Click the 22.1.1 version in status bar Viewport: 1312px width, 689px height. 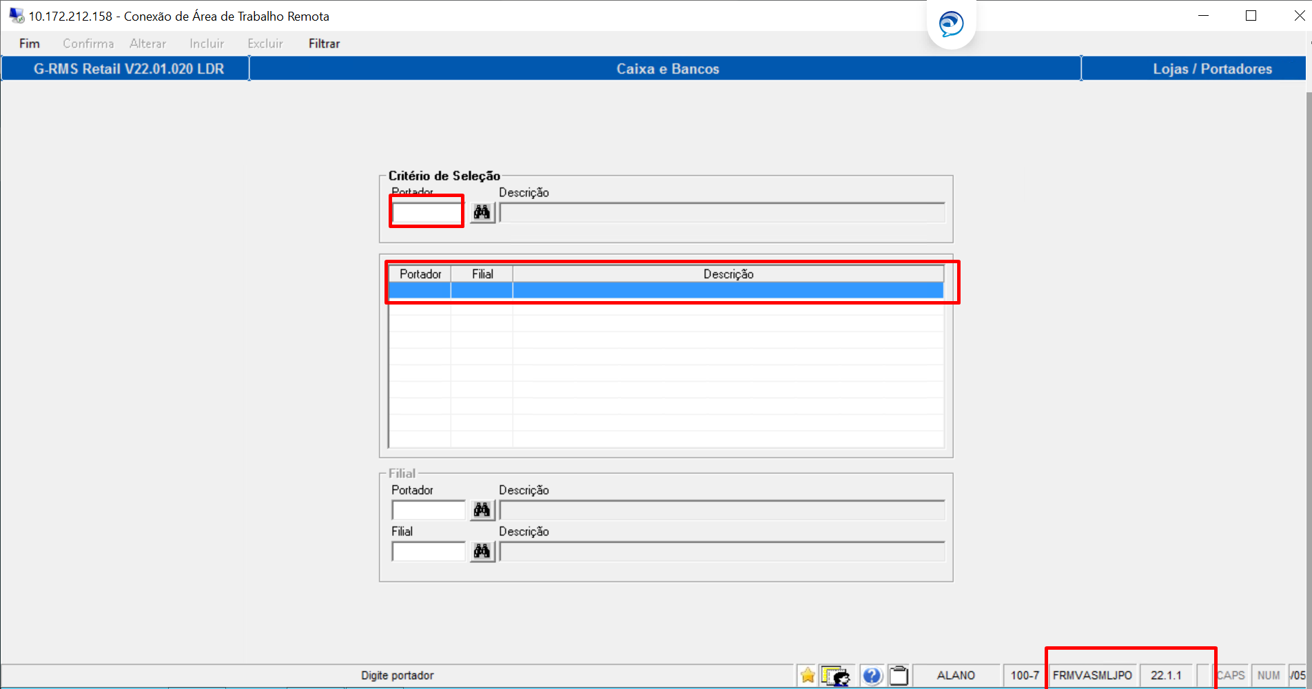[1166, 675]
